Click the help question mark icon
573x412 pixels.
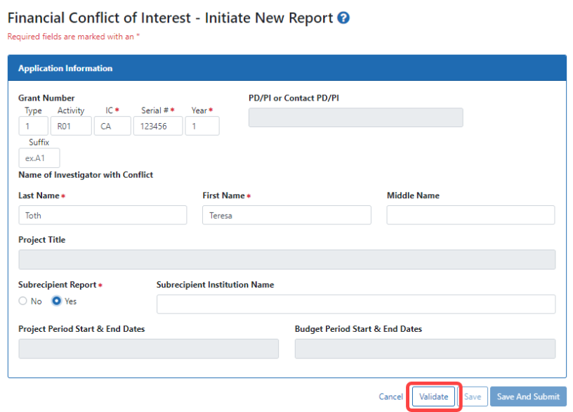click(343, 18)
